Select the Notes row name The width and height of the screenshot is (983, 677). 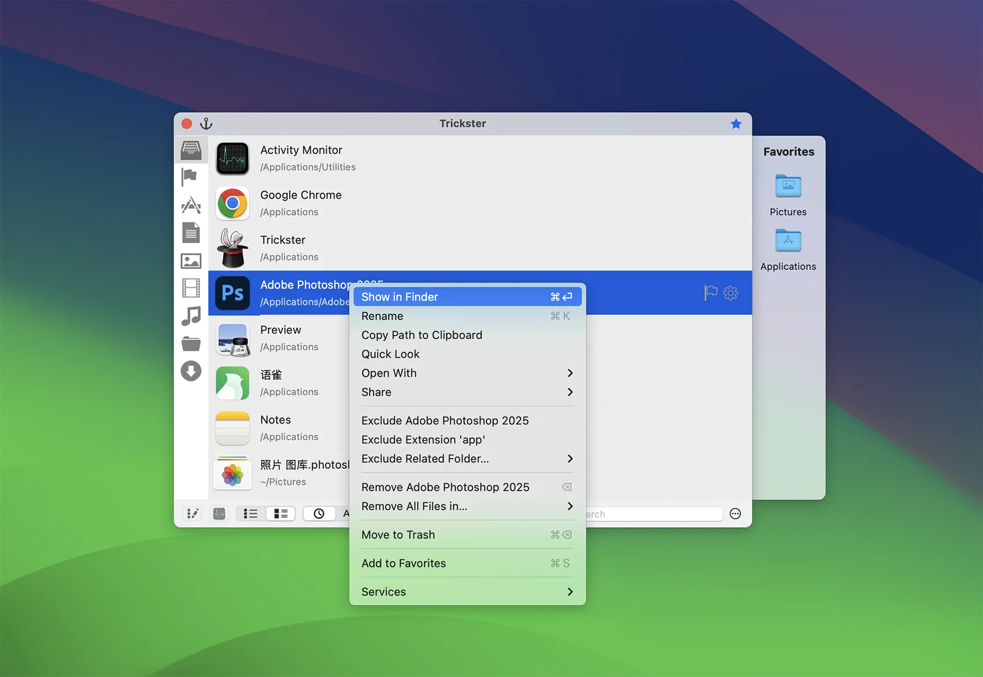click(275, 420)
